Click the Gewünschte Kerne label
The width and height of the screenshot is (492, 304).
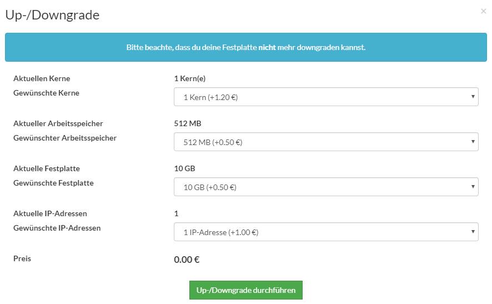point(46,93)
